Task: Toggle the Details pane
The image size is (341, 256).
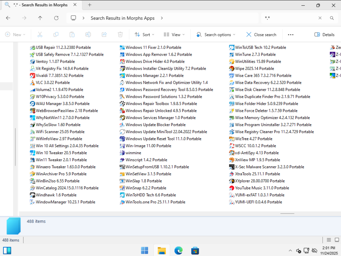Action: (324, 35)
